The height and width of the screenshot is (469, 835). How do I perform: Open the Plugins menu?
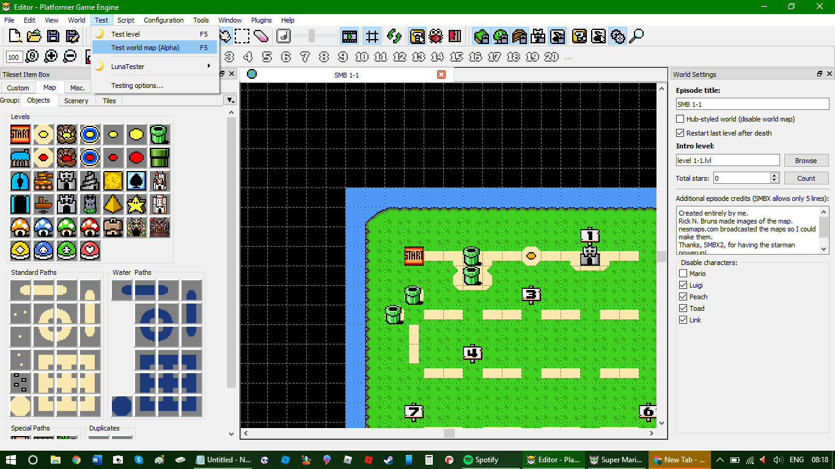tap(262, 20)
